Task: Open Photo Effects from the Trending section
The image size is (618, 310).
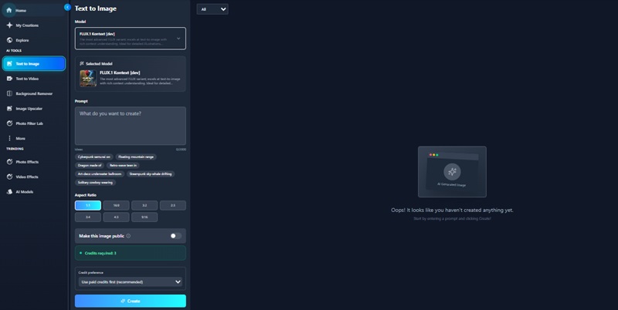Action: tap(34, 162)
